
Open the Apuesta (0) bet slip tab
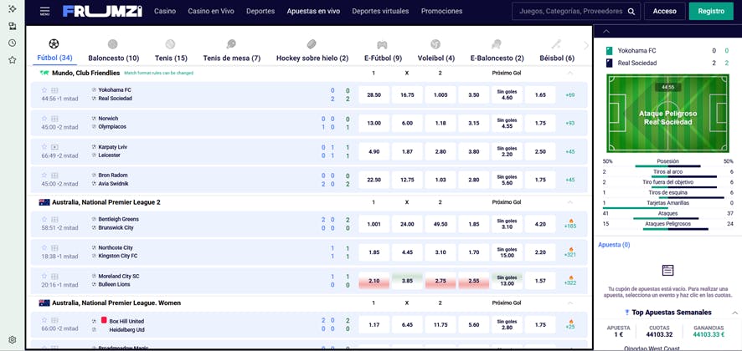point(614,245)
